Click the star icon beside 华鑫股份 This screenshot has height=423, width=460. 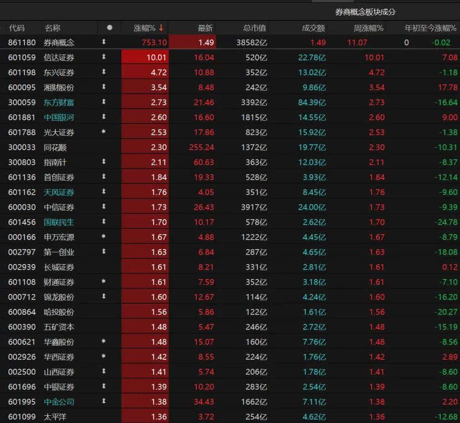pyautogui.click(x=104, y=341)
